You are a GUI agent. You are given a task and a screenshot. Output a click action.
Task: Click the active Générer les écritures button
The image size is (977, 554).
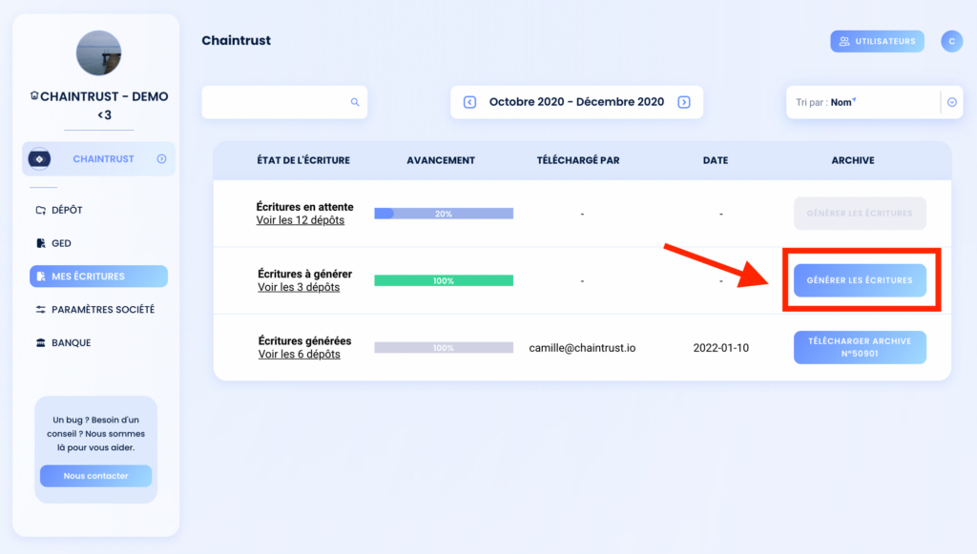(x=860, y=280)
